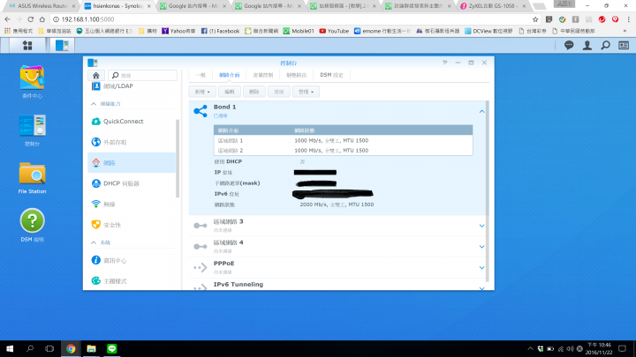
Task: Click the DSM search magnifier icon
Action: 605,45
